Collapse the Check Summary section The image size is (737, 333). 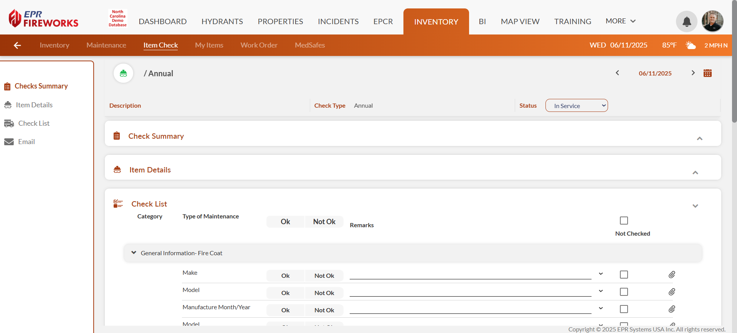(x=699, y=138)
